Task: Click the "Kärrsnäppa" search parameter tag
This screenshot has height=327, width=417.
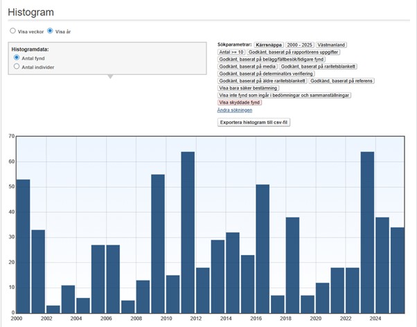Action: click(268, 44)
